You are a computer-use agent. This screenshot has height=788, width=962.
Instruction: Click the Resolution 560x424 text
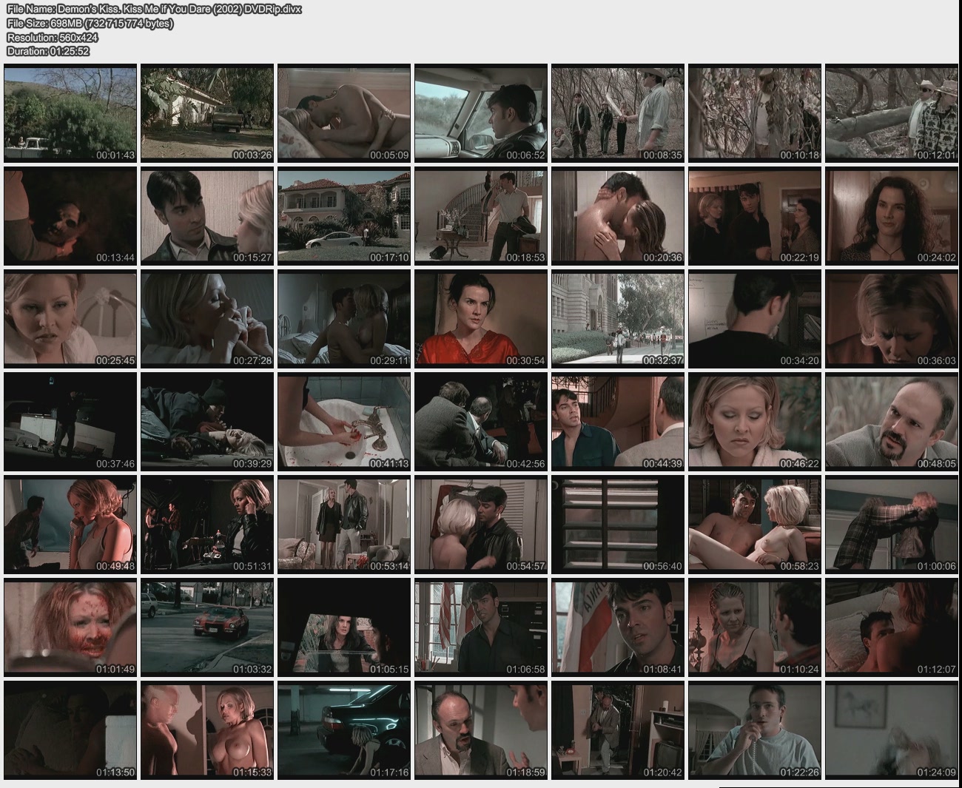pyautogui.click(x=53, y=37)
